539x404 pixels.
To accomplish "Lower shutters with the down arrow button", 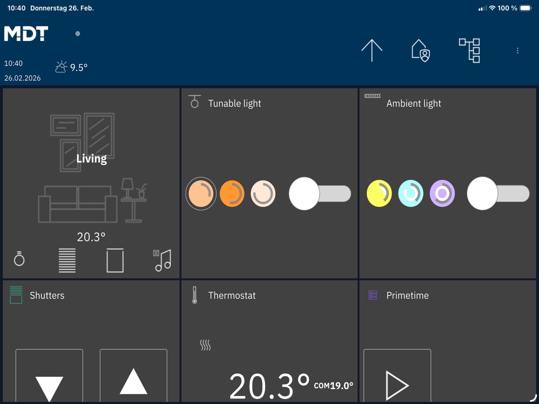I will point(49,376).
